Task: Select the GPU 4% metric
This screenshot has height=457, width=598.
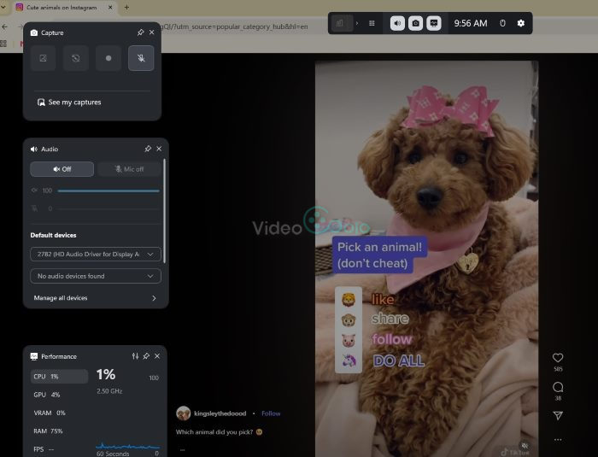Action: (x=59, y=395)
